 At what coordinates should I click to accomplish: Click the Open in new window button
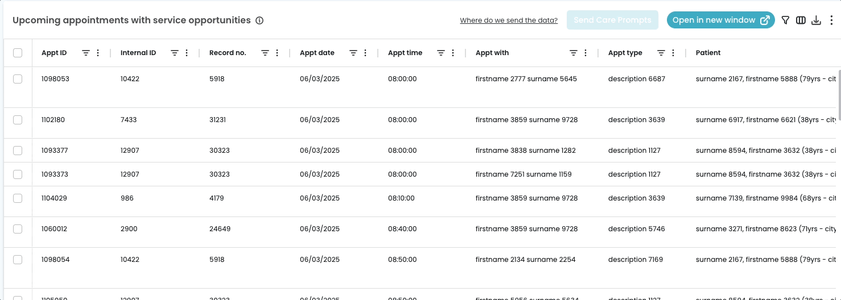pos(720,20)
